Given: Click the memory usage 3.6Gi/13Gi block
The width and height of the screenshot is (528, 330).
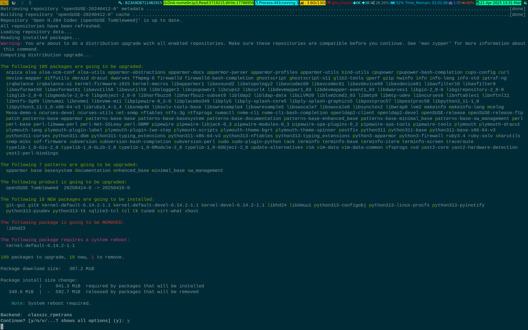Looking at the screenshot, I should (x=312, y=3).
